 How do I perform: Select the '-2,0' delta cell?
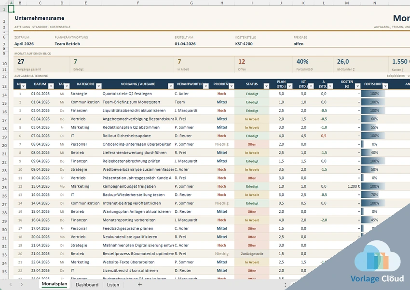(324, 220)
